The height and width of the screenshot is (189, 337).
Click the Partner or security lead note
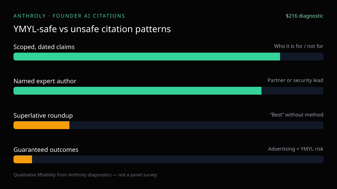[295, 80]
